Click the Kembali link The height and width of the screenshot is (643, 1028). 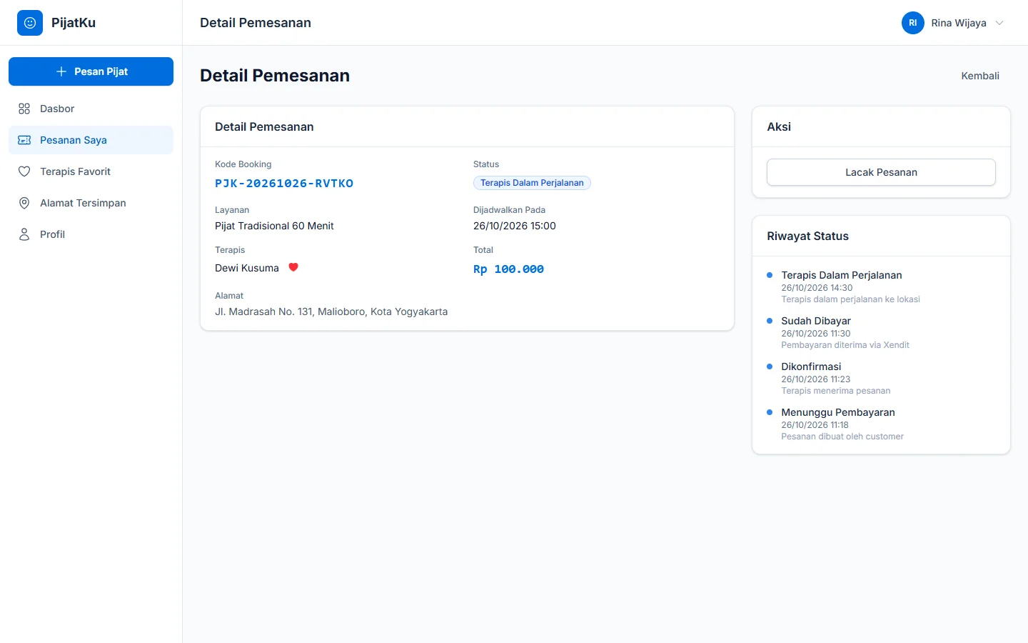980,76
